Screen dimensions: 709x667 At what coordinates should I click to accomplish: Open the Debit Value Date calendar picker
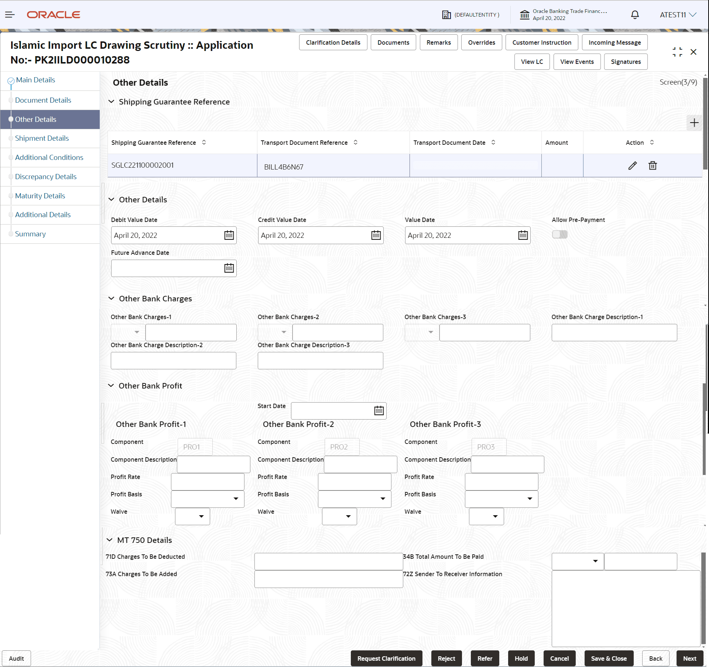(229, 235)
